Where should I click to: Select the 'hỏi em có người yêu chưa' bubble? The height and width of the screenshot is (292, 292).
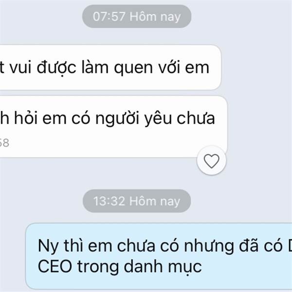coord(113,127)
